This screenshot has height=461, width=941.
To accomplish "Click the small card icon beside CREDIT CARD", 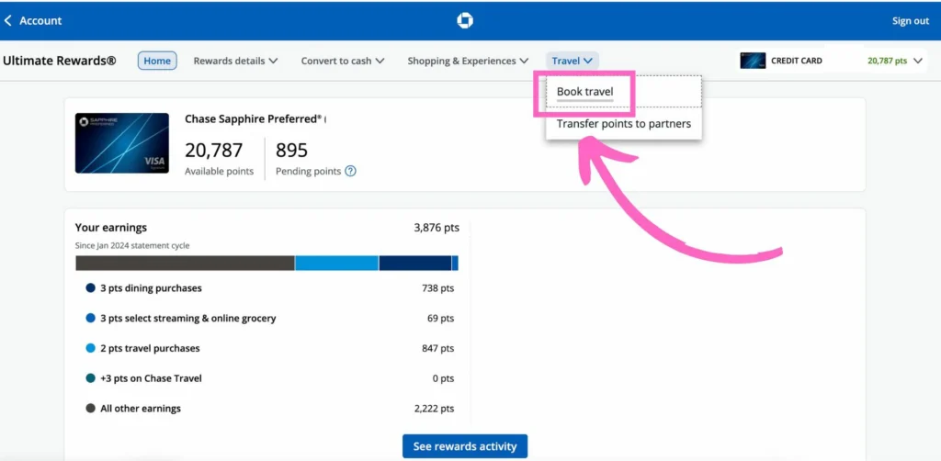I will click(x=753, y=61).
